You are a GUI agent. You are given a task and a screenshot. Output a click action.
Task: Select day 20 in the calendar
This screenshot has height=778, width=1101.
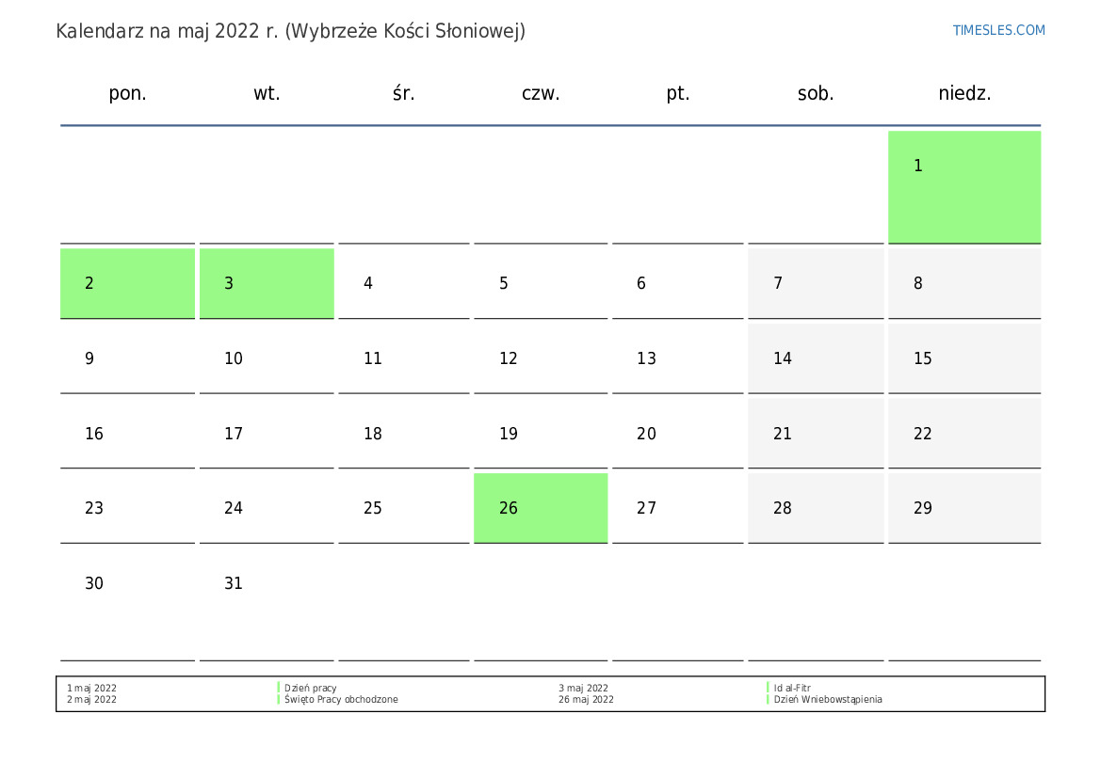click(x=677, y=434)
